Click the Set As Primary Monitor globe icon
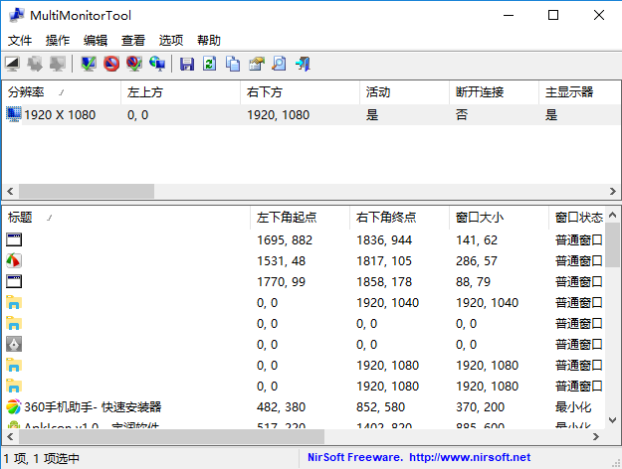This screenshot has height=469, width=622. coord(157,65)
